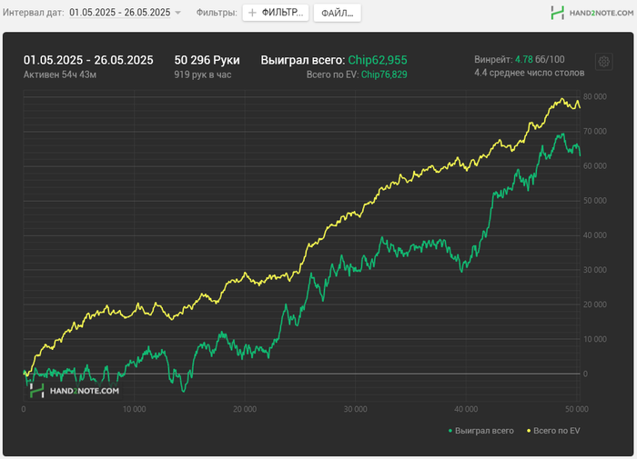
Task: Click the Chip62,955 total winnings value
Action: point(378,60)
